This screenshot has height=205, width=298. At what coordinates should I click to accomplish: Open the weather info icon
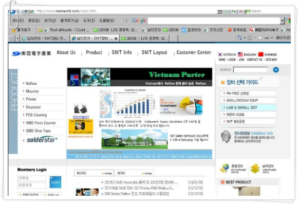(x=255, y=169)
